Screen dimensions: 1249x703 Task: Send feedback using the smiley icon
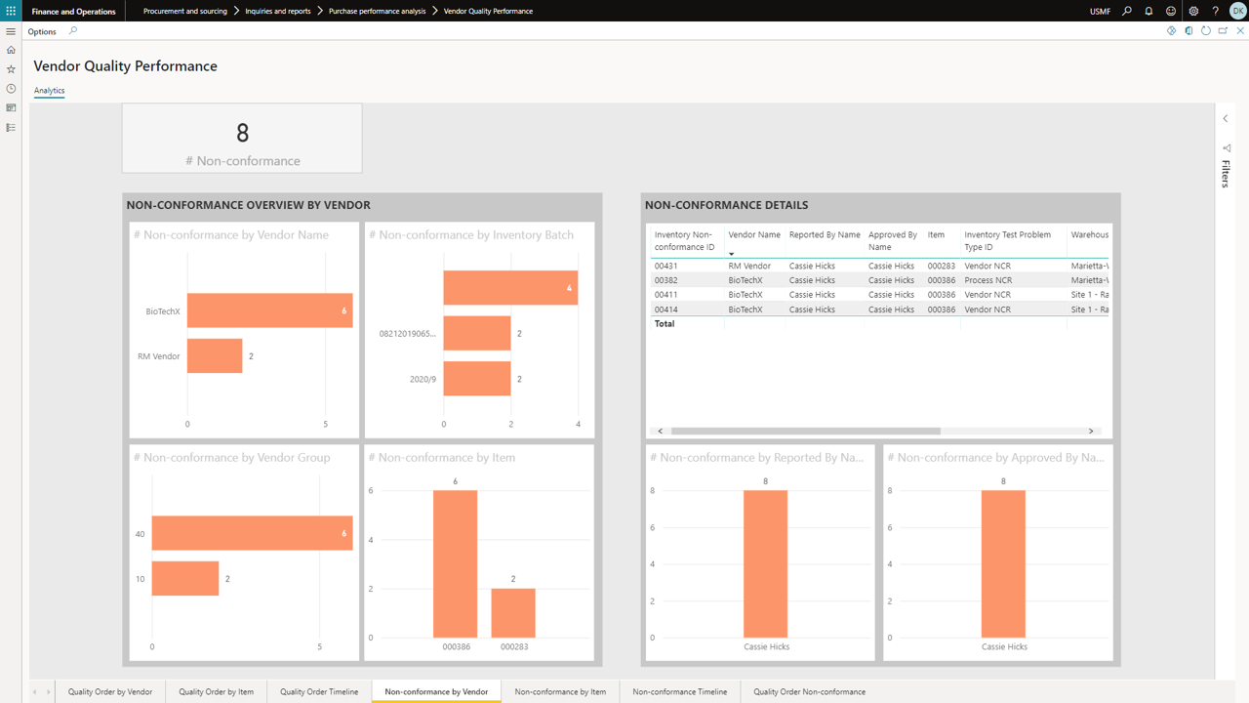pos(1170,11)
